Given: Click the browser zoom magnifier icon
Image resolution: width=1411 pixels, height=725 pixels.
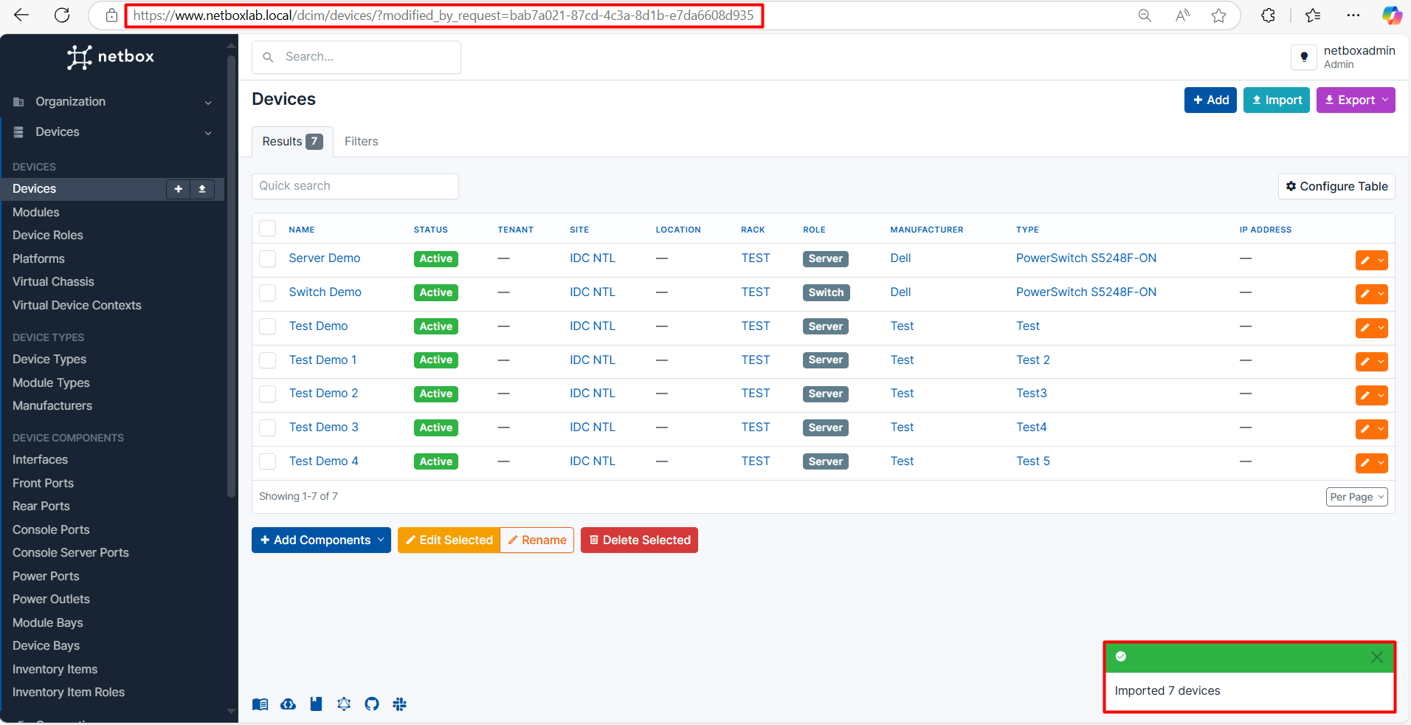Looking at the screenshot, I should (1145, 16).
